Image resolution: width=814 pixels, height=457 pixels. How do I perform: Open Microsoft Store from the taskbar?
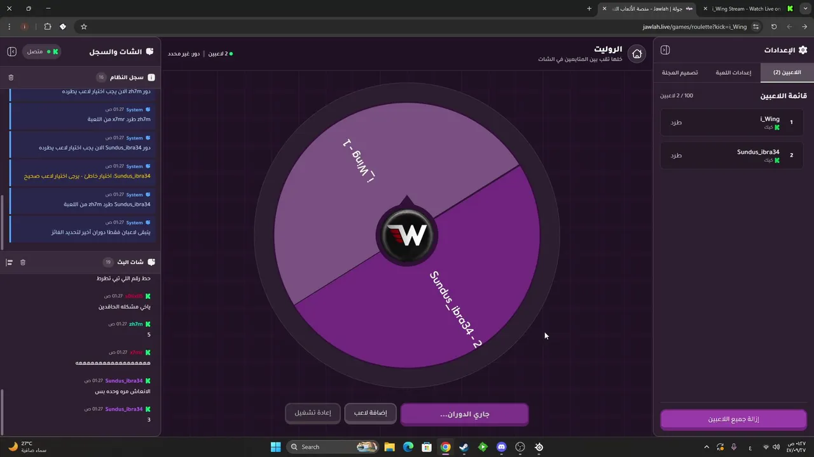(427, 447)
